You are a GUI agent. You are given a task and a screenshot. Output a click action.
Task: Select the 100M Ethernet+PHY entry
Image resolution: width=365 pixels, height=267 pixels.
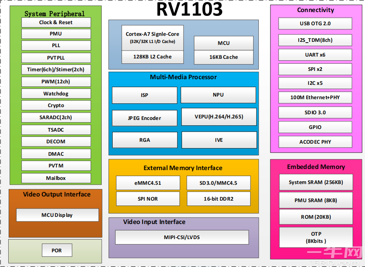click(x=315, y=97)
